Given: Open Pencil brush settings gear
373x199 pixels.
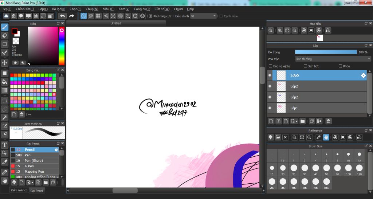Looking at the screenshot, I should pyautogui.click(x=56, y=150).
